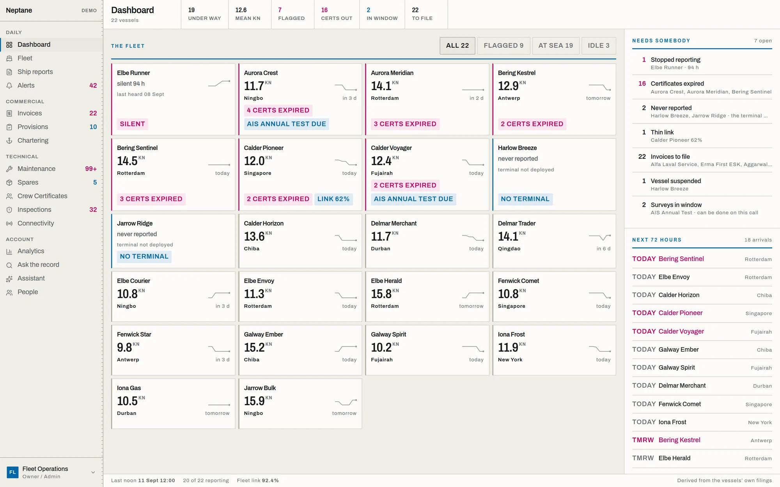The height and width of the screenshot is (487, 780).
Task: Select TODAY Bering Sentinel arrival row
Action: pos(702,259)
